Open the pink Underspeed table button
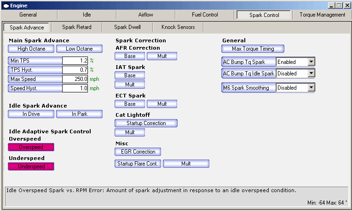Image resolution: width=352 pixels, height=211 pixels. tap(31, 166)
